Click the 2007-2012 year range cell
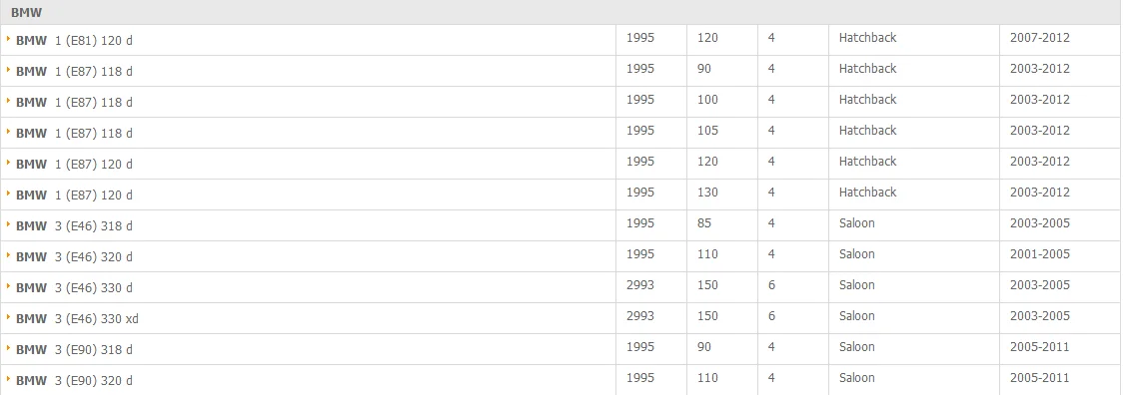The width and height of the screenshot is (1123, 395). [x=1040, y=38]
